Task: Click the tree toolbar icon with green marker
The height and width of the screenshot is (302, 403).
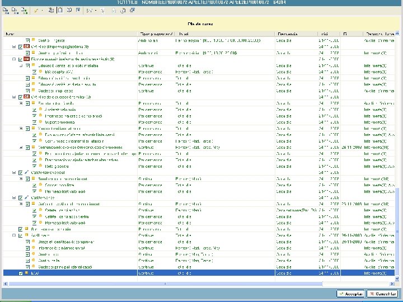Action: (x=24, y=11)
